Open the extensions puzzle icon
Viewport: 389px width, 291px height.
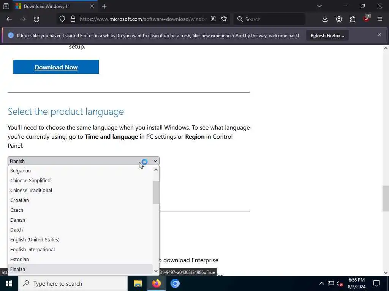click(x=353, y=19)
